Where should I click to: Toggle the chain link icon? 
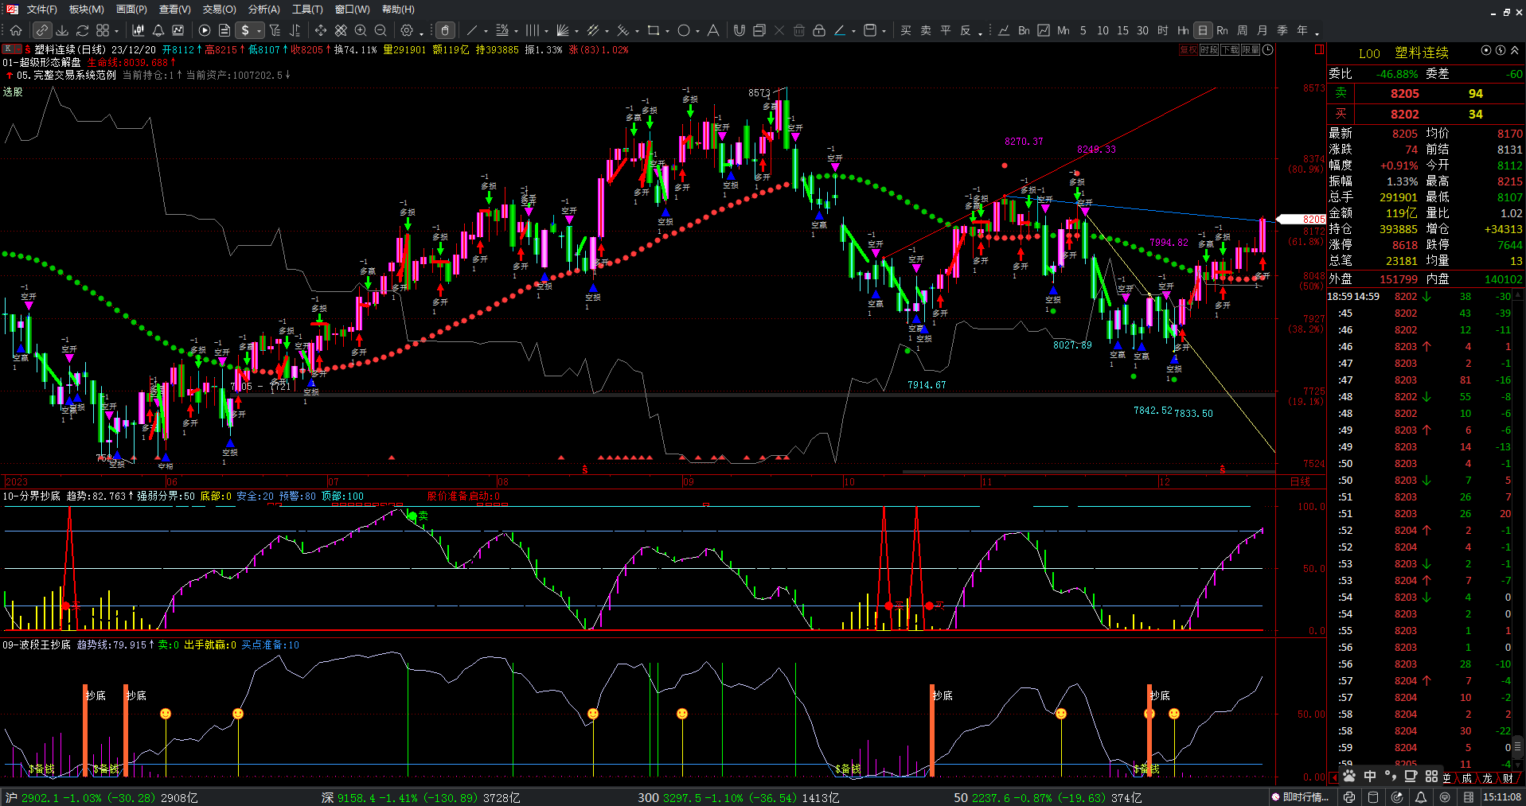[x=42, y=30]
